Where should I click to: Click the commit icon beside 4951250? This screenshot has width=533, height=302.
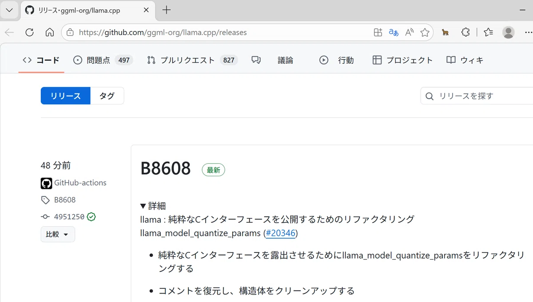pos(45,217)
